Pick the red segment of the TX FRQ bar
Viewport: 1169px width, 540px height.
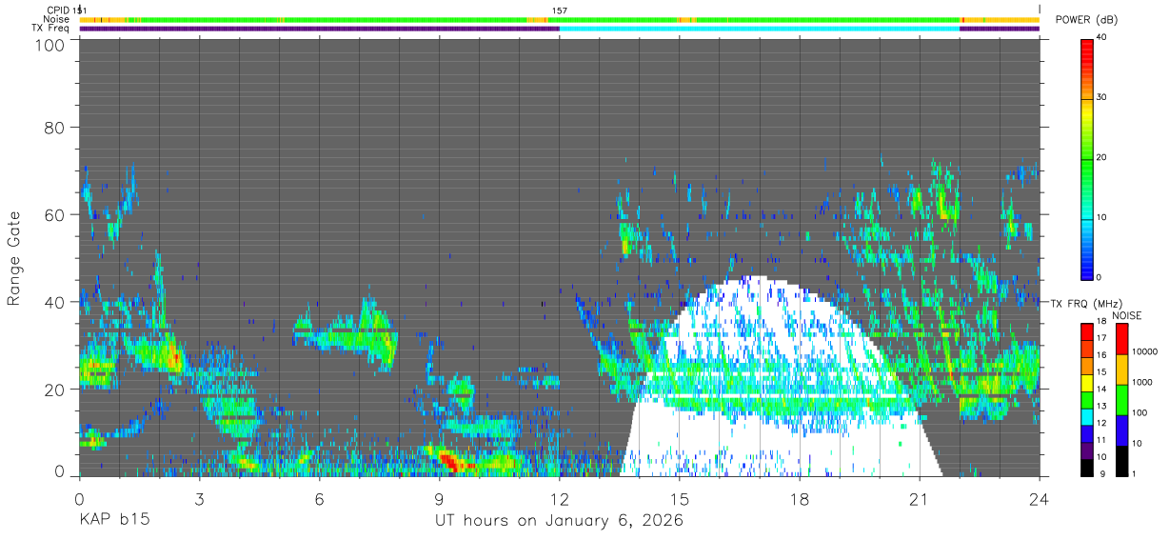pos(1087,331)
